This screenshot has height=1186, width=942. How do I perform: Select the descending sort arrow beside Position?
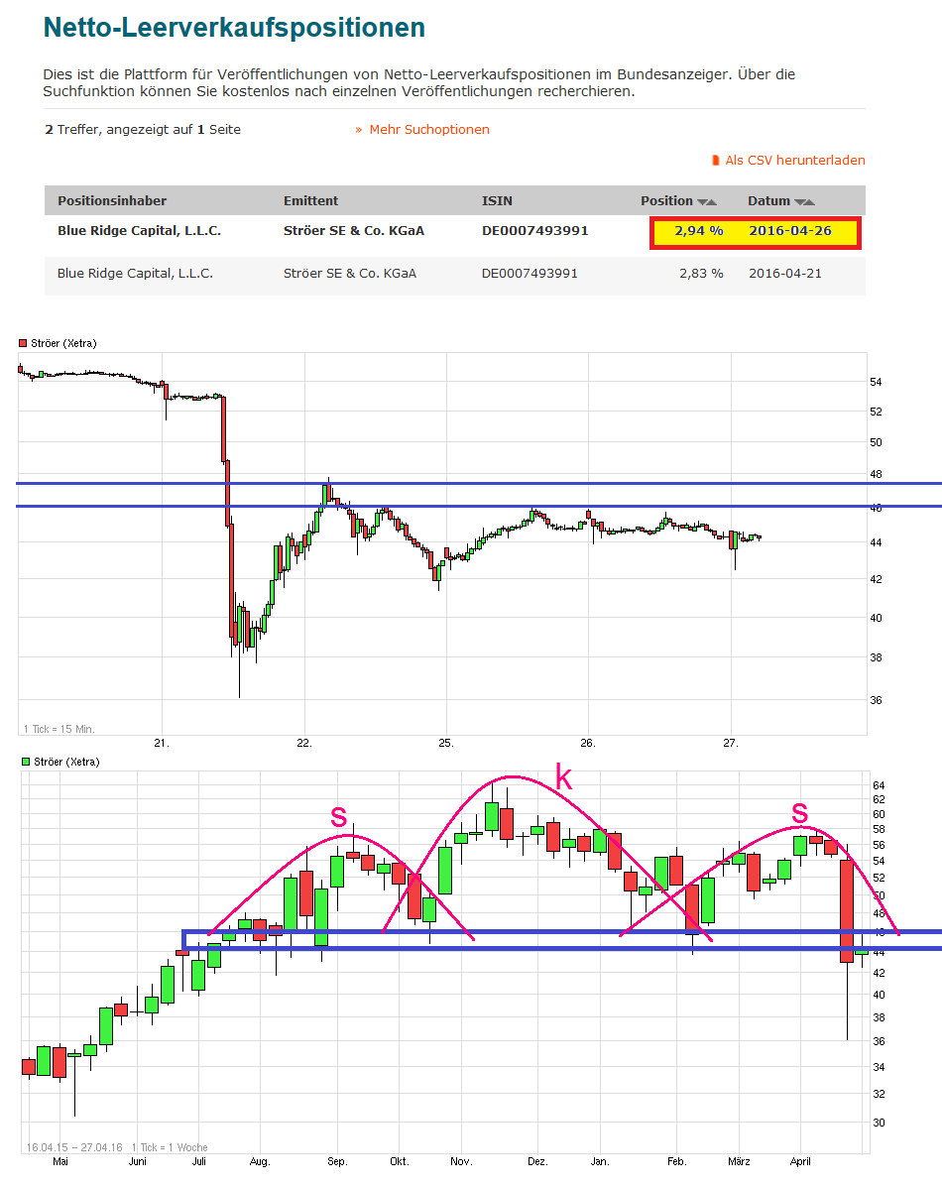click(701, 201)
